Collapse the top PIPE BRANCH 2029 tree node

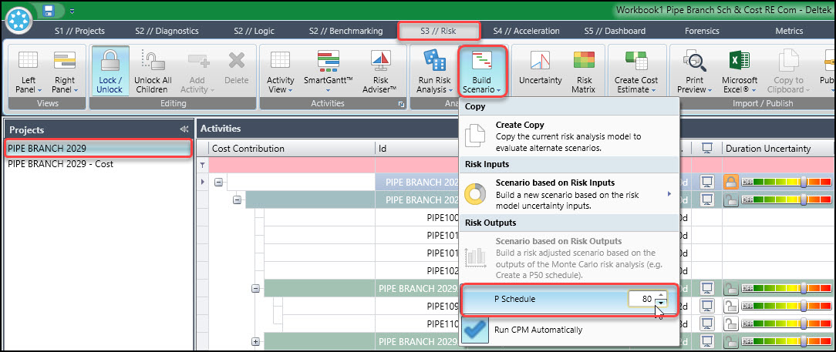(x=218, y=182)
